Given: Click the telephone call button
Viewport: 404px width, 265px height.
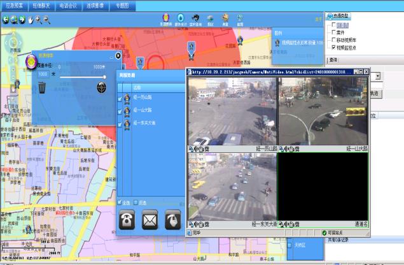Looking at the screenshot, I should [127, 220].
